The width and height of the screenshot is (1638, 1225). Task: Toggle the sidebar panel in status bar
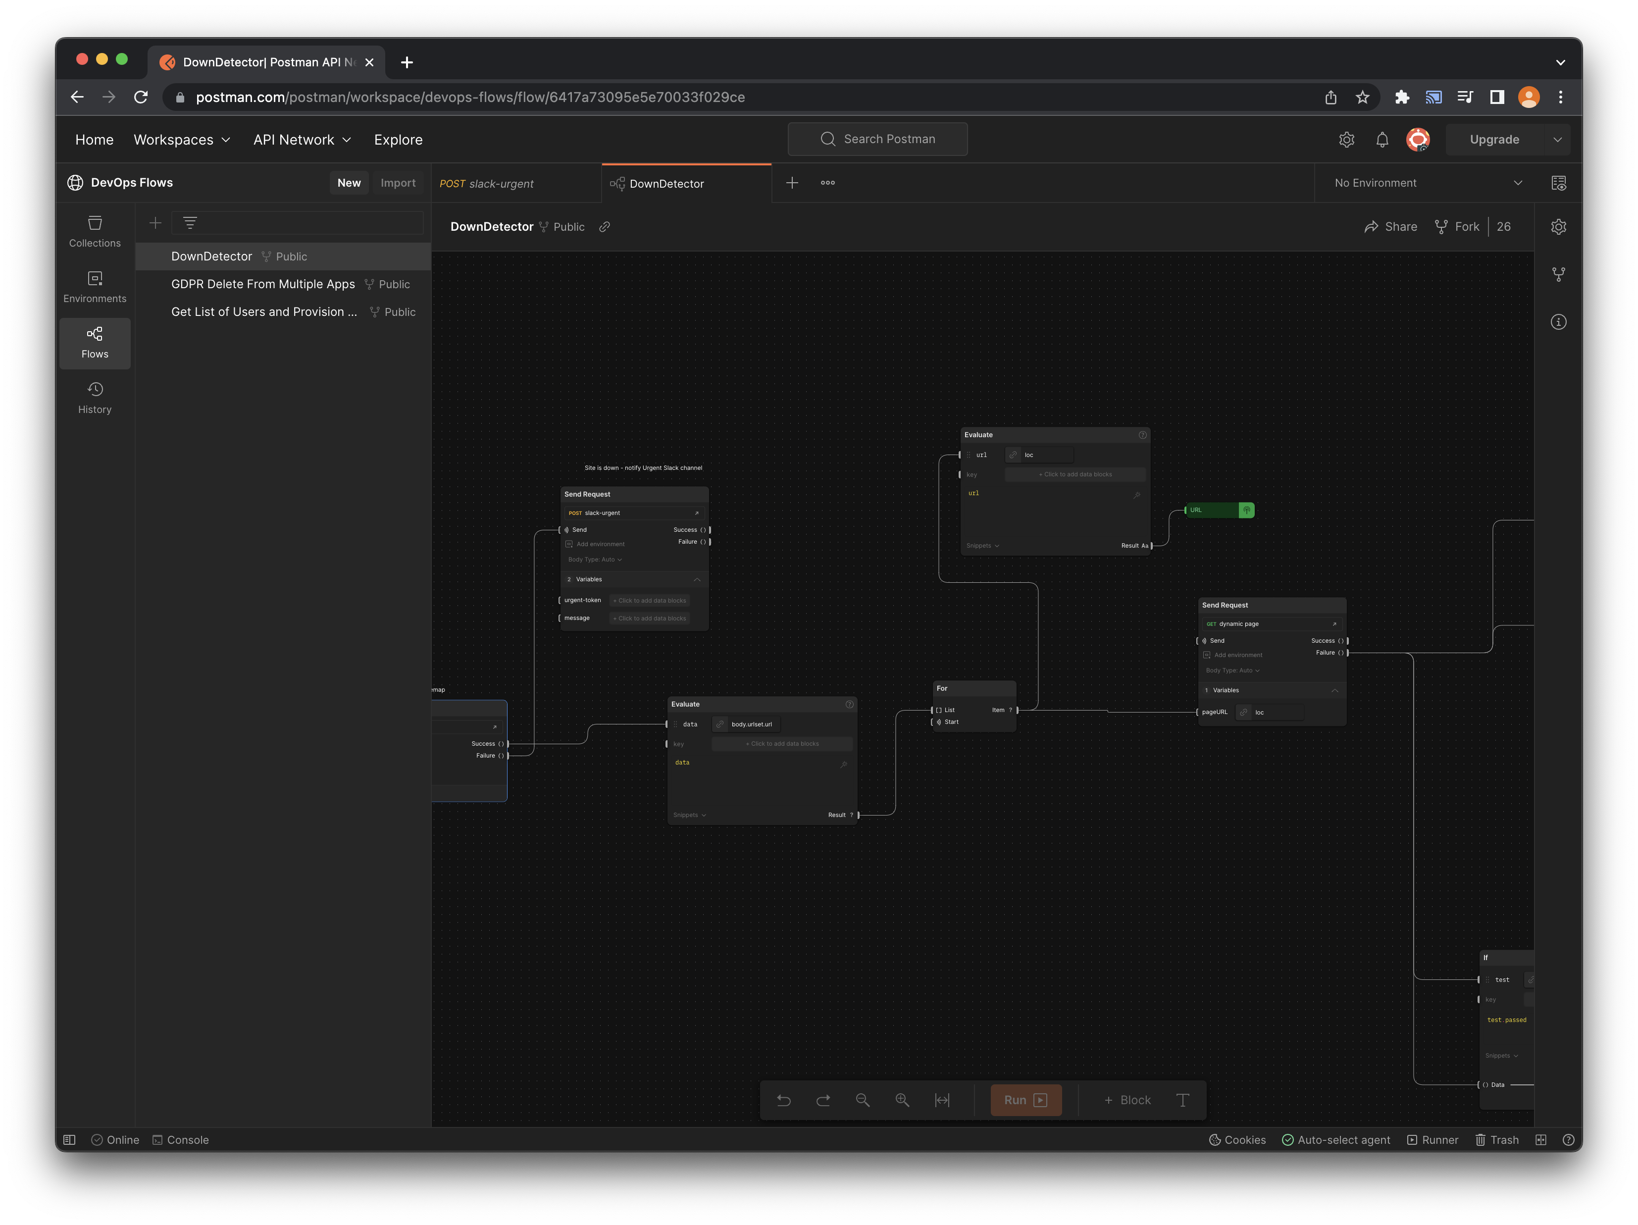pyautogui.click(x=70, y=1140)
